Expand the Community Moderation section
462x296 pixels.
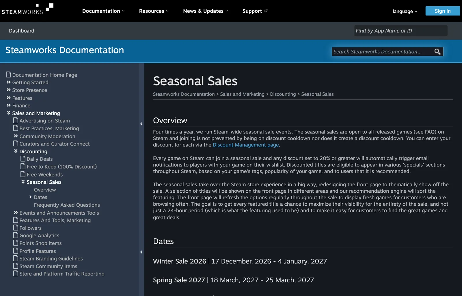[16, 136]
